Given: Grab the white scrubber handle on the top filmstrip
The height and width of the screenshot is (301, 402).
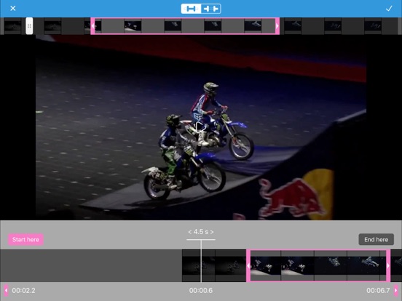Looking at the screenshot, I should click(x=29, y=26).
